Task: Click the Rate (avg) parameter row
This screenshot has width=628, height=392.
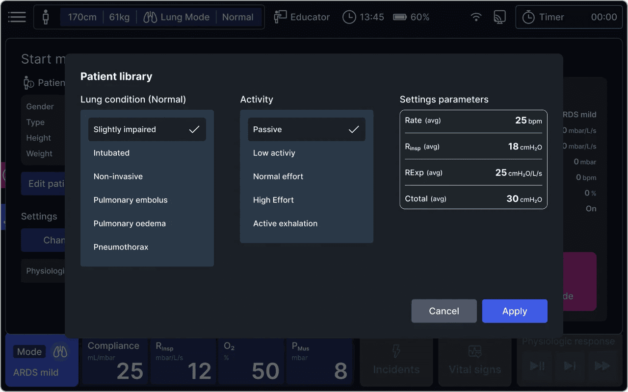Action: click(x=473, y=121)
